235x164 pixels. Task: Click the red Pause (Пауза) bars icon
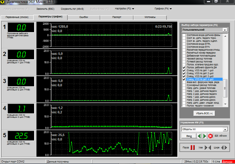(193, 148)
